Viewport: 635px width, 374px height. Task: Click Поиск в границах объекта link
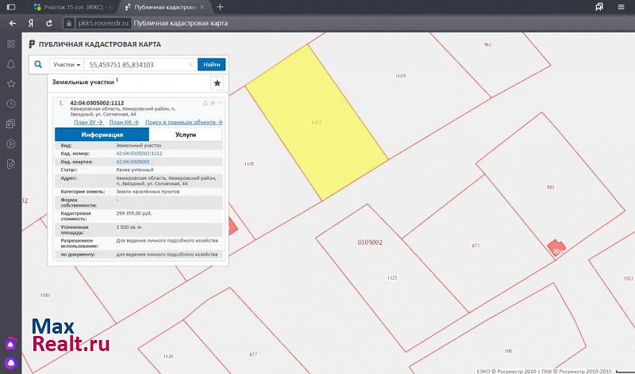(x=183, y=122)
